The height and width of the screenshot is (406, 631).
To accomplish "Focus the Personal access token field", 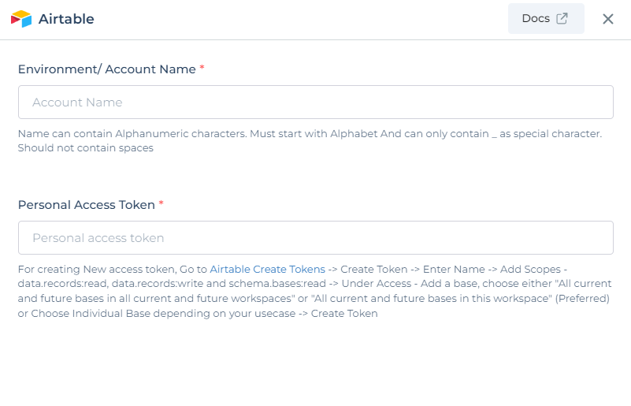I will tap(315, 237).
